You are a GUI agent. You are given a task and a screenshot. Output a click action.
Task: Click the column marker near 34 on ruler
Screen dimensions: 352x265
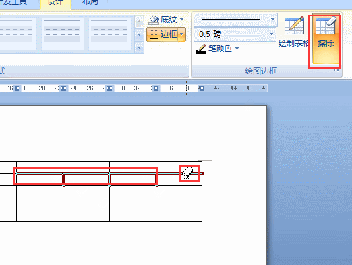click(x=156, y=88)
